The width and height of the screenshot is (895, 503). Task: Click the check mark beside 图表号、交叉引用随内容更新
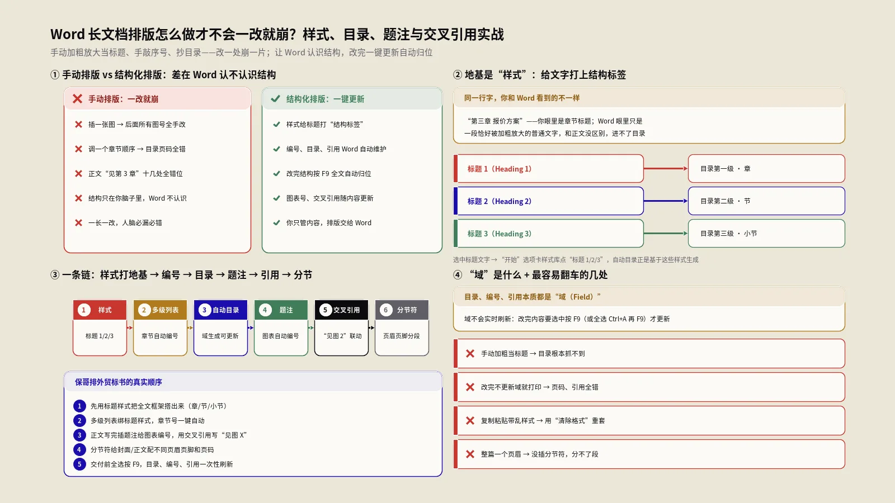pyautogui.click(x=276, y=198)
